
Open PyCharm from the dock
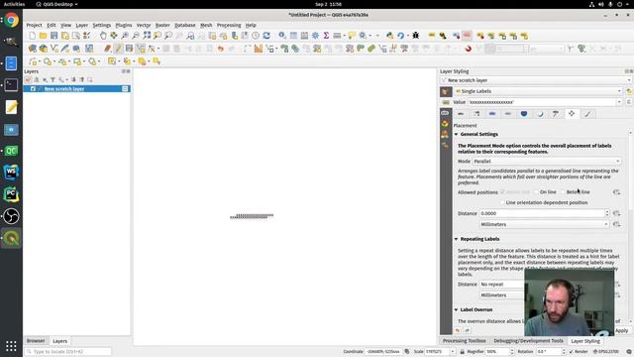(11, 194)
